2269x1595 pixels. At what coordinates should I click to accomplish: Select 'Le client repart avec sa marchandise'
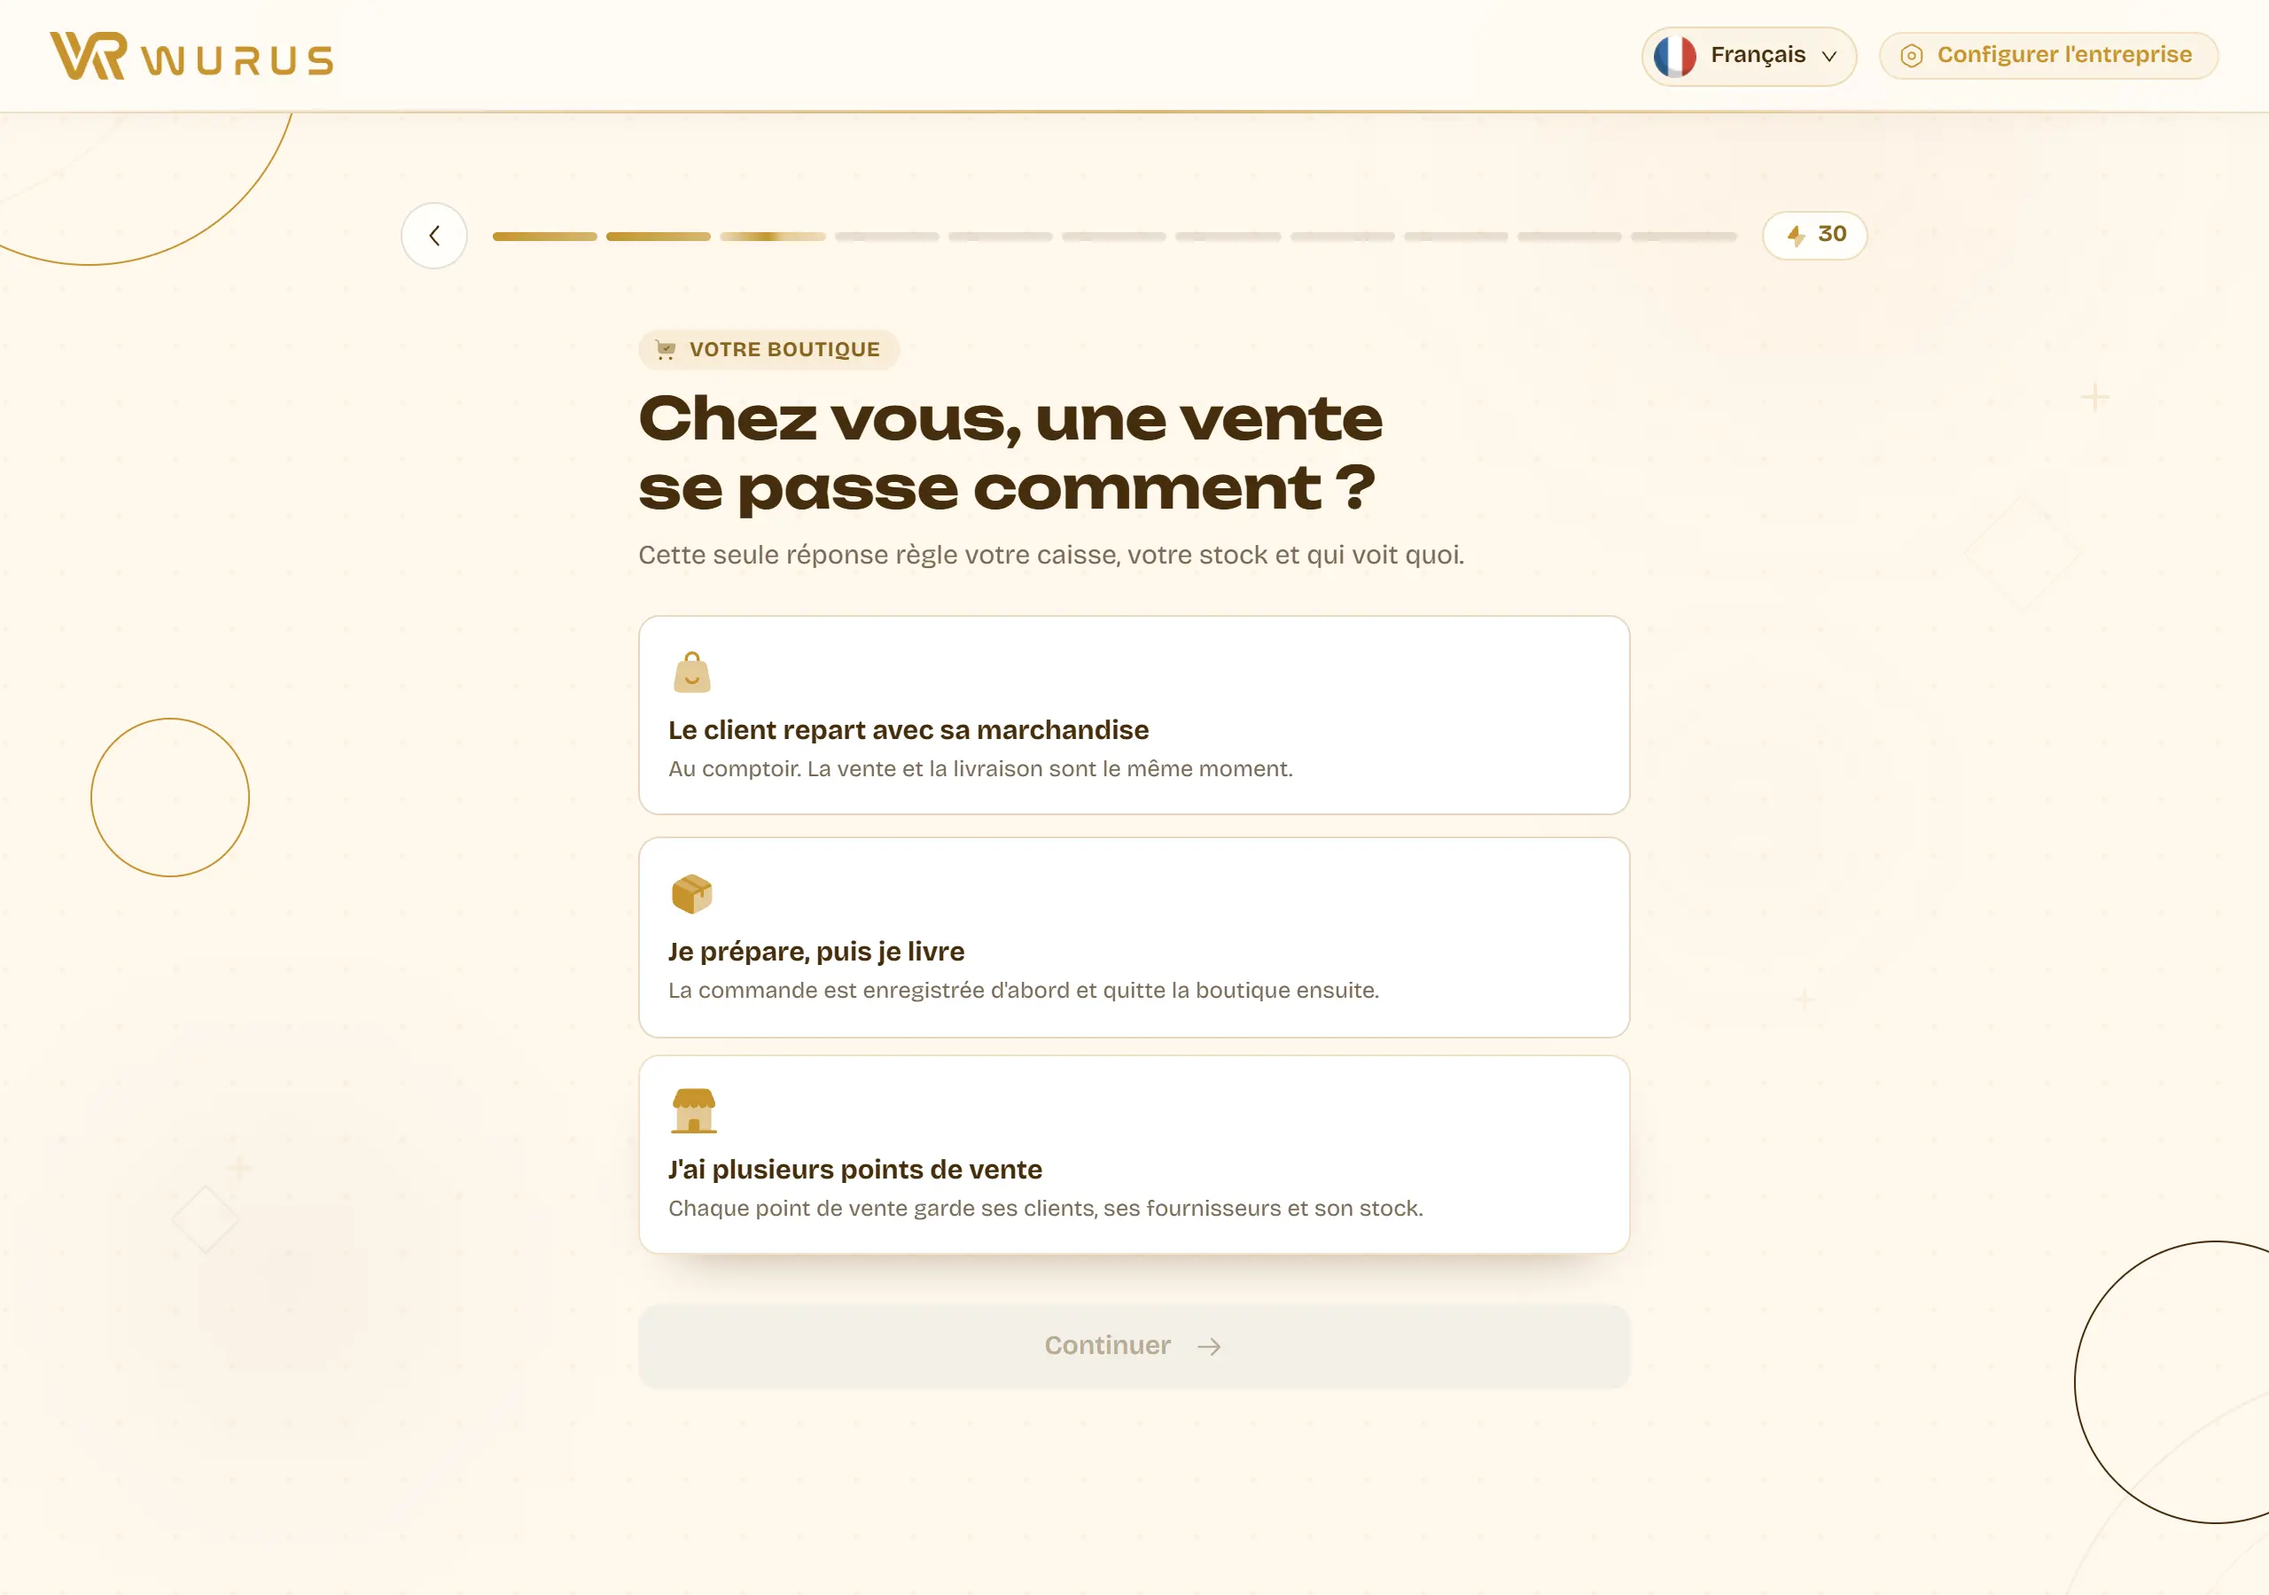(x=1134, y=714)
